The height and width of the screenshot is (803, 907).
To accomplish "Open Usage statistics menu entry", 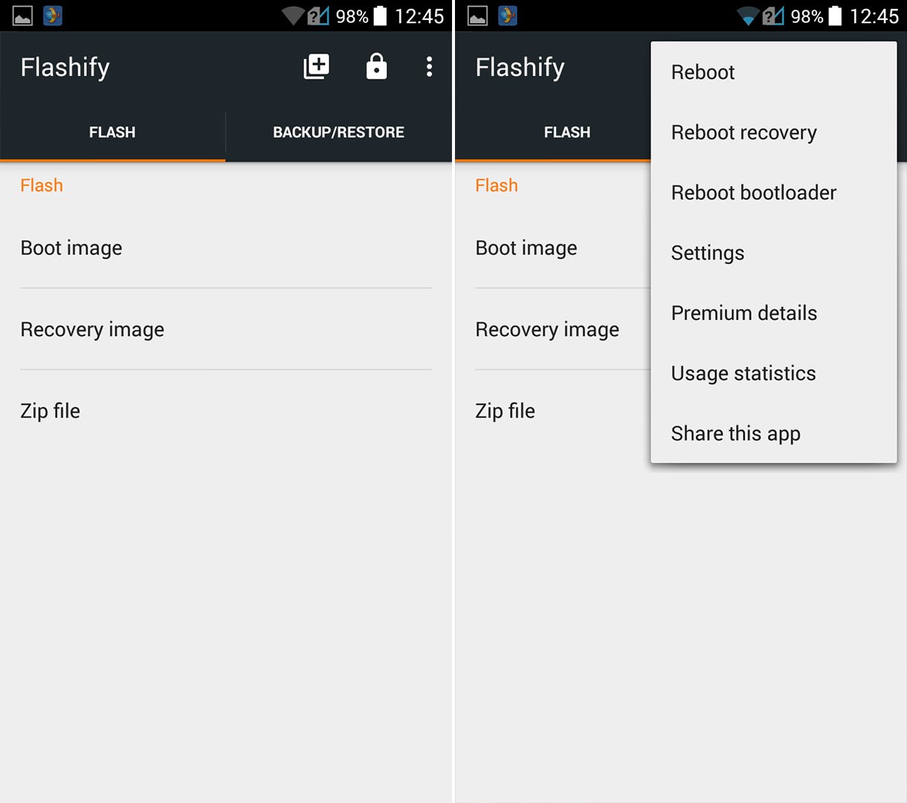I will 774,373.
